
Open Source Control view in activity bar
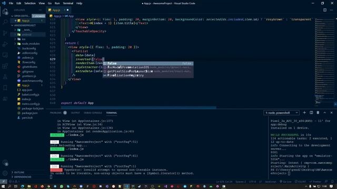[x=5, y=33]
